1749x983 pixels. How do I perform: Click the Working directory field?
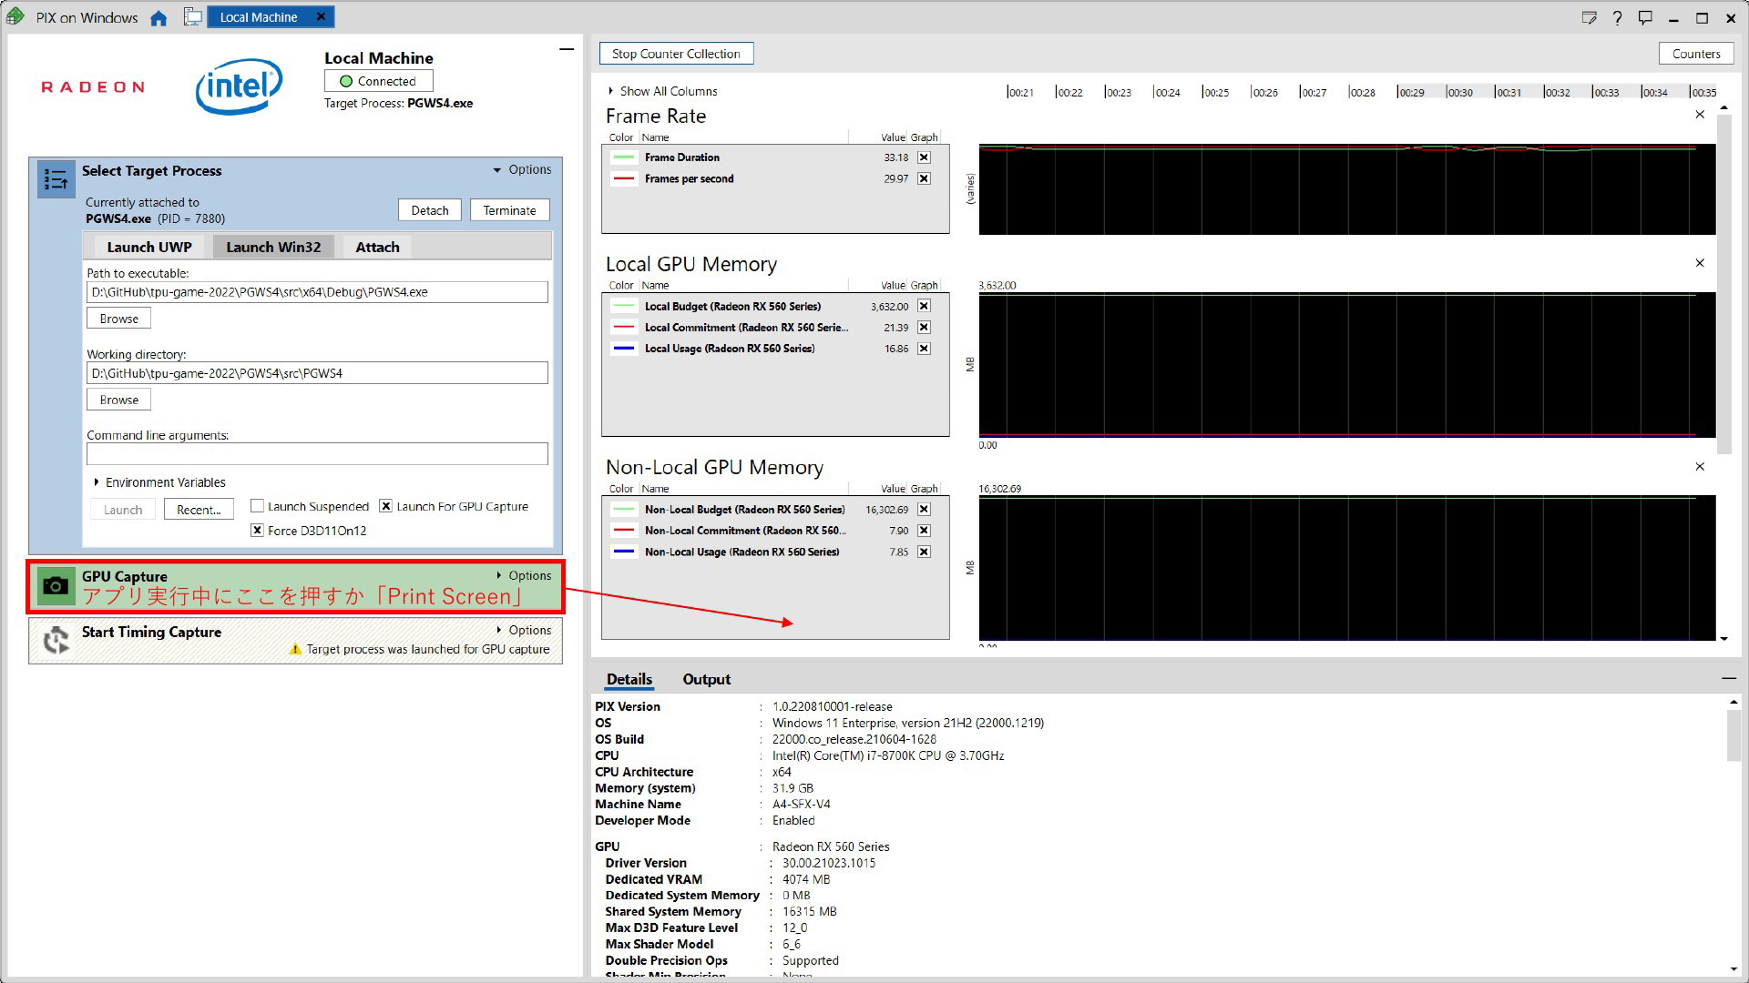[x=317, y=373]
